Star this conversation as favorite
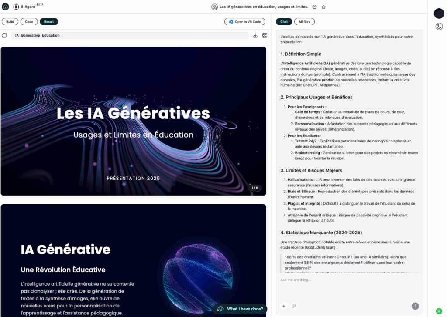This screenshot has height=317, width=447. click(x=323, y=7)
